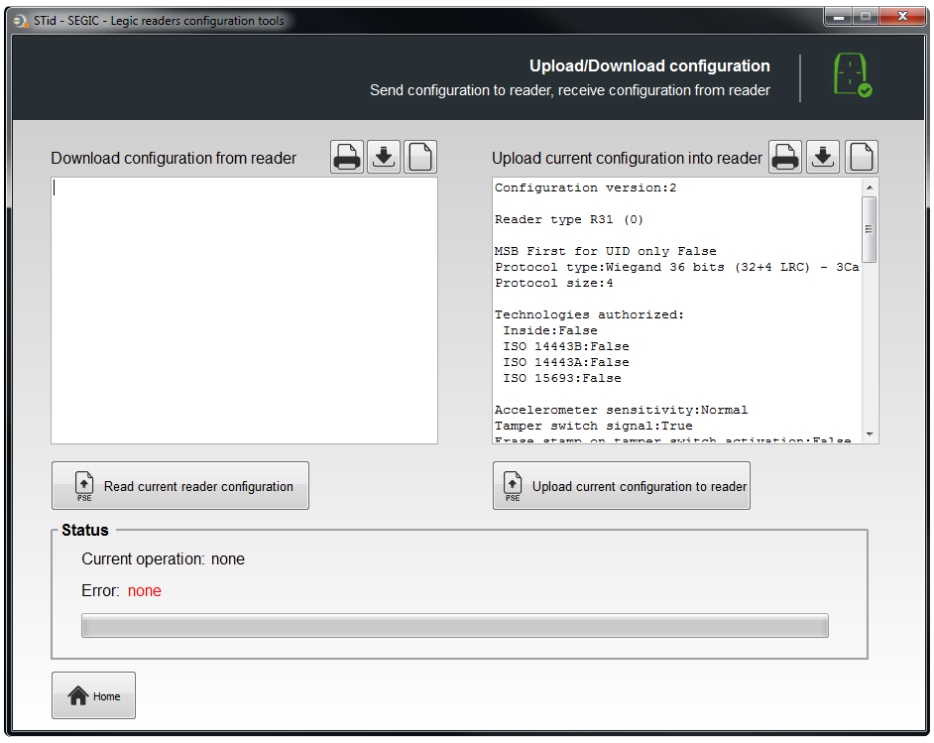Click the 'Accelerometer sensitivity:Normal' line
Viewport: 934px width, 743px height.
click(622, 410)
